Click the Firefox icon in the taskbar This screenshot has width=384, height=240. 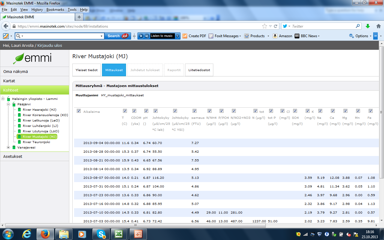(x=45, y=234)
